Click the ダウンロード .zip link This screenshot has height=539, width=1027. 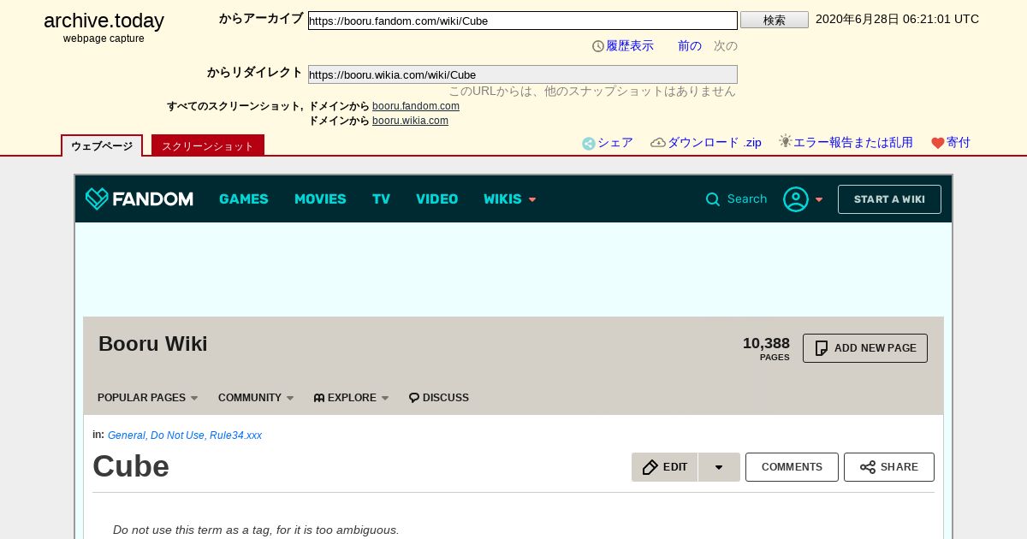tap(715, 143)
